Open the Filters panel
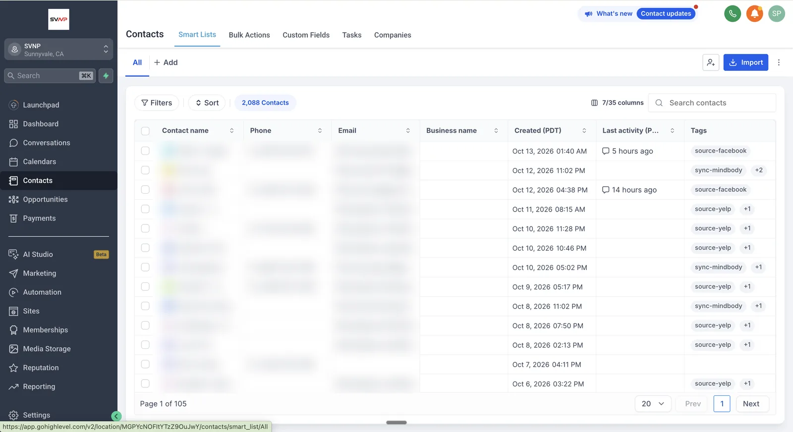Image resolution: width=793 pixels, height=432 pixels. [157, 103]
